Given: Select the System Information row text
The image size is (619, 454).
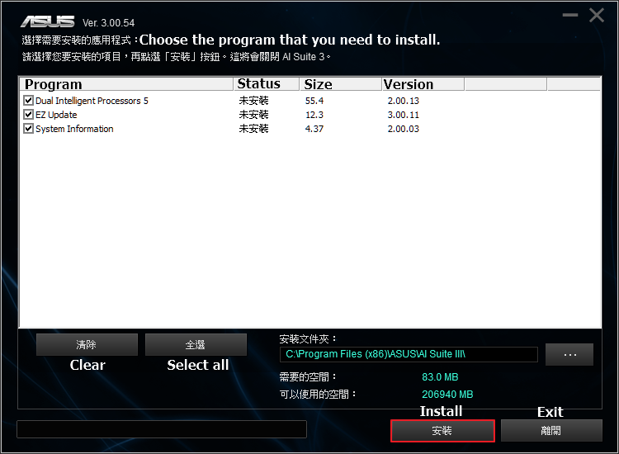Looking at the screenshot, I should [74, 129].
